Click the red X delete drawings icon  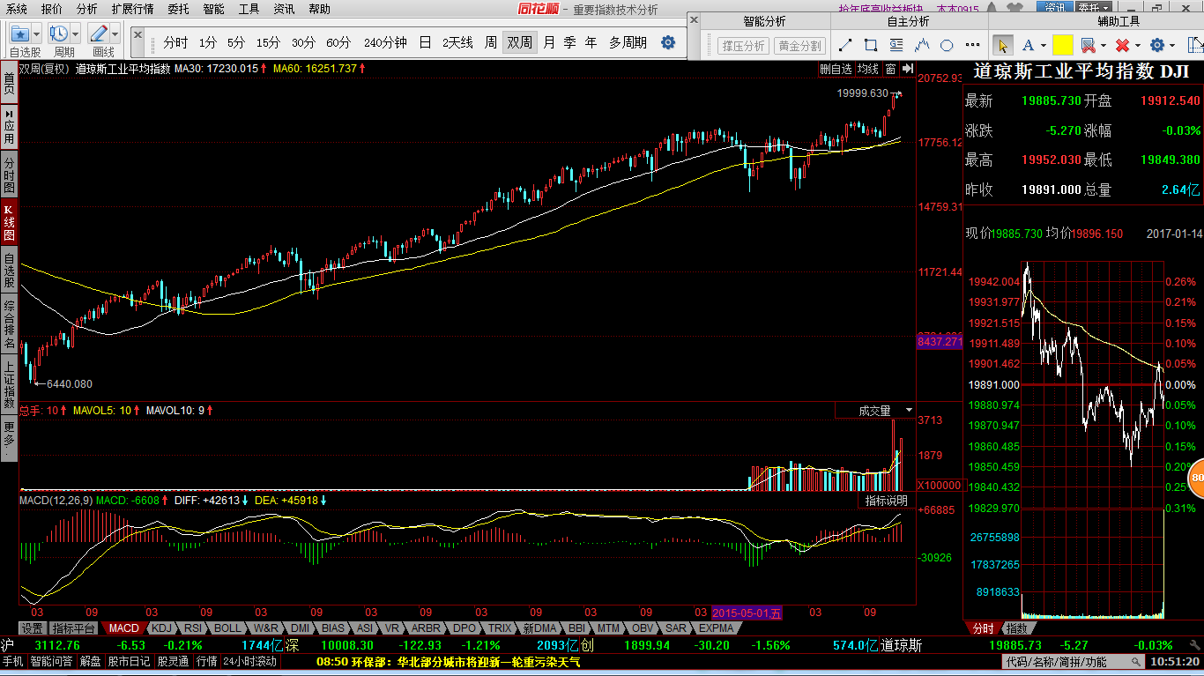pyautogui.click(x=1122, y=45)
